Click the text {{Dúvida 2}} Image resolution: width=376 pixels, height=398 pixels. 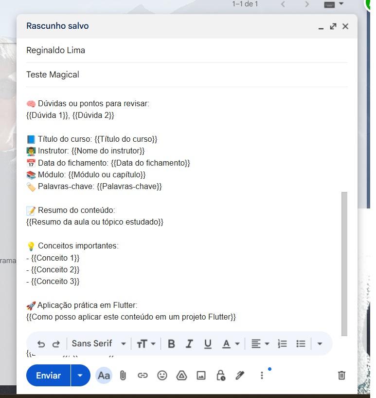pos(93,115)
